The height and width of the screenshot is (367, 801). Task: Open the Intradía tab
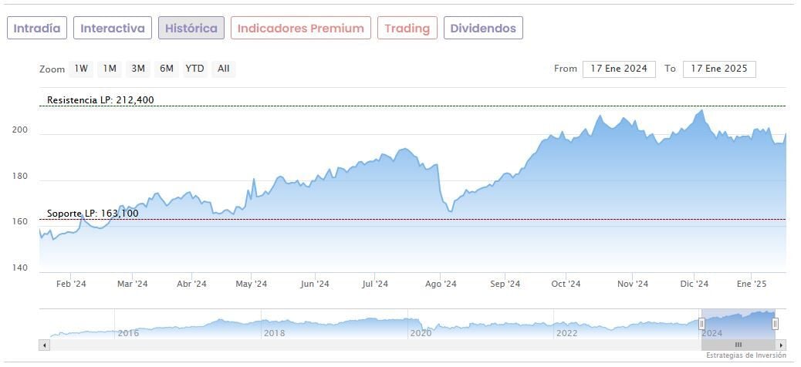coord(37,29)
